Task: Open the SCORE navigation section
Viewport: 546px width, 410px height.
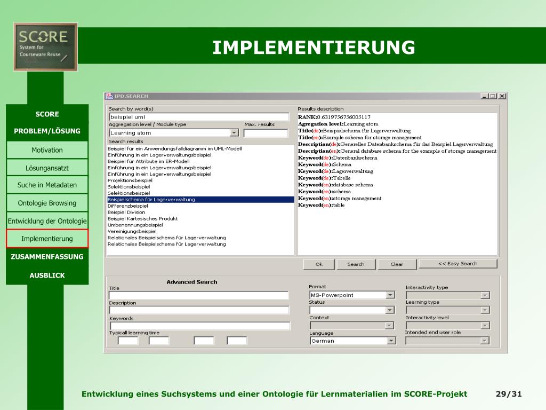Action: [47, 114]
